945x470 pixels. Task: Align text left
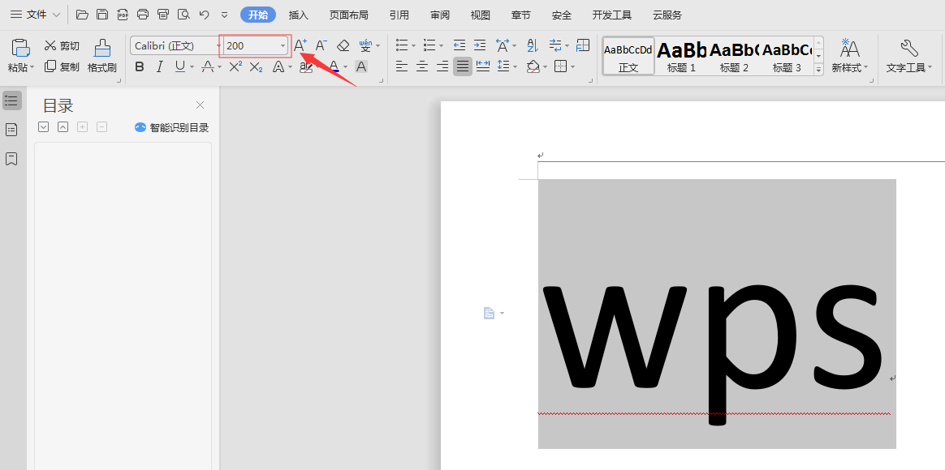click(x=401, y=66)
